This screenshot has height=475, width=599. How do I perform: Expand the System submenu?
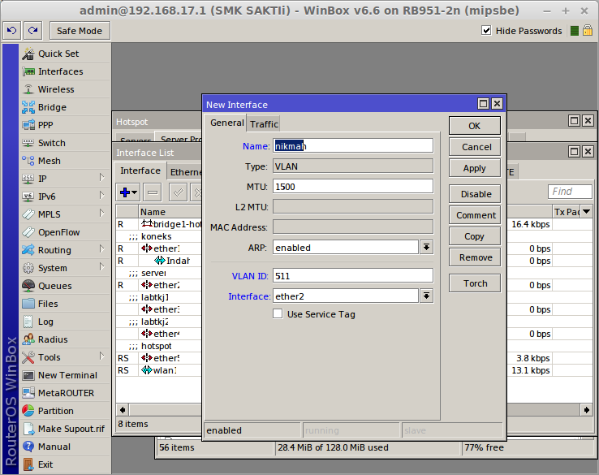tap(101, 267)
